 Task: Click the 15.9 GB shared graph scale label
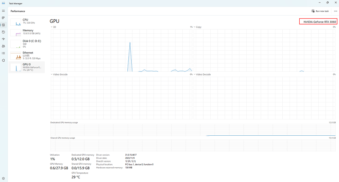(x=332, y=138)
